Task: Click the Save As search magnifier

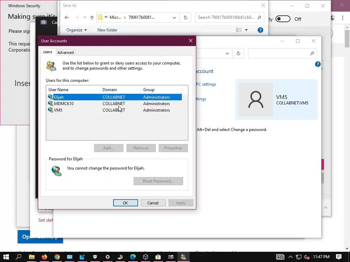Action: (259, 17)
